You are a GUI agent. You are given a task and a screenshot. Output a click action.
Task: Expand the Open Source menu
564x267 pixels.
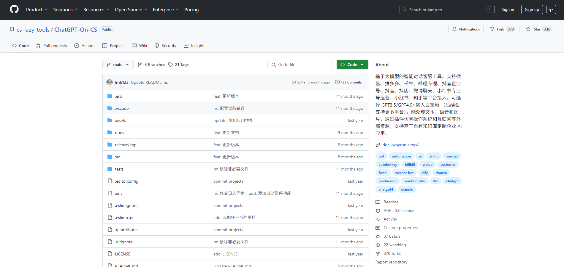click(131, 9)
